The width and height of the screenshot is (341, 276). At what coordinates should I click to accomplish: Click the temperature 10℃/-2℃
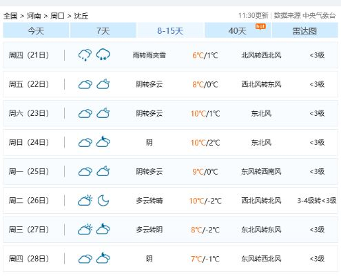coord(205,201)
